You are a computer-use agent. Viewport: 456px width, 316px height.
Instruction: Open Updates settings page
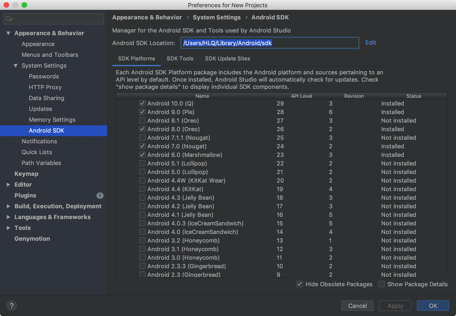[40, 109]
